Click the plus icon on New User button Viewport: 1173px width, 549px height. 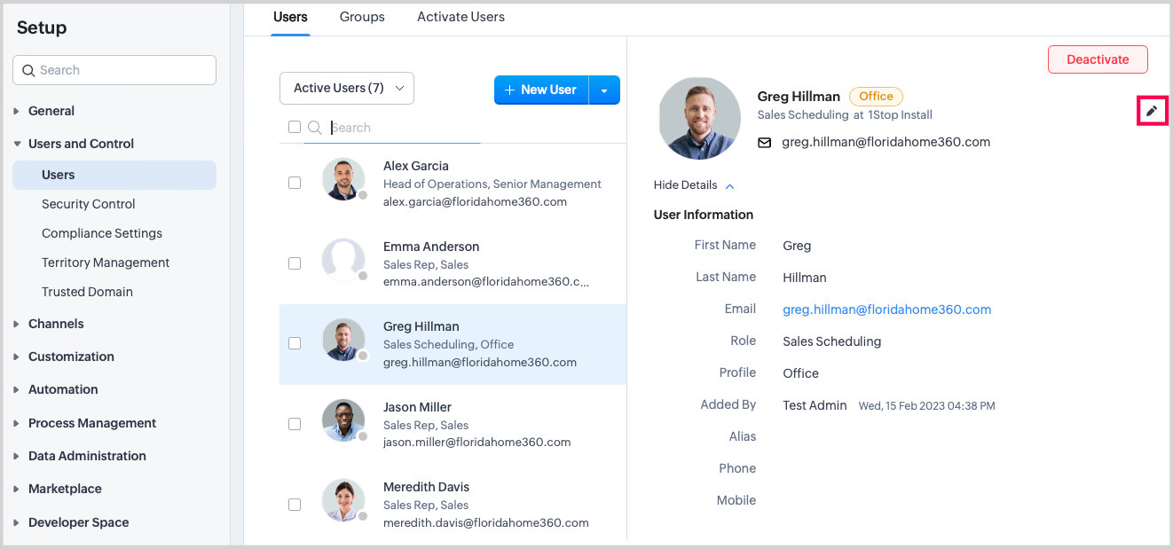[x=509, y=90]
